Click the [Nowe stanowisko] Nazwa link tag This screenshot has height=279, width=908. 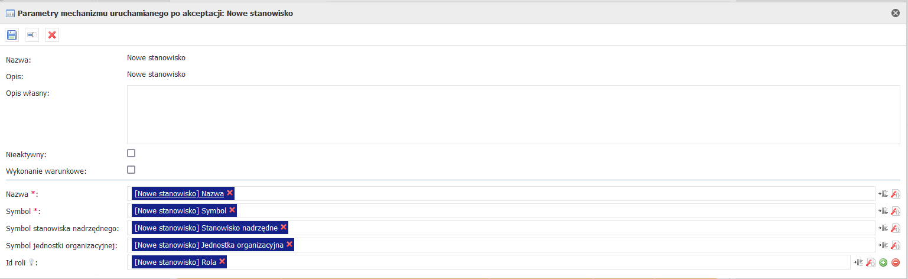(x=179, y=193)
